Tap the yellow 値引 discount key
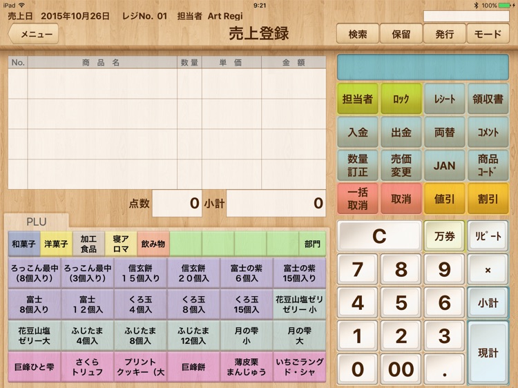Screen dimensions: 518x388 [444, 199]
